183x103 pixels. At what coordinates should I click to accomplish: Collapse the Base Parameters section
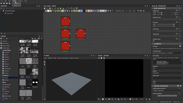click(152, 8)
